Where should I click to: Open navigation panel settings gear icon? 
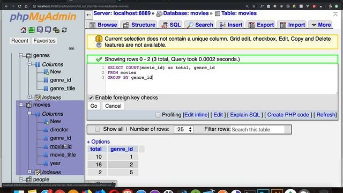(x=56, y=30)
